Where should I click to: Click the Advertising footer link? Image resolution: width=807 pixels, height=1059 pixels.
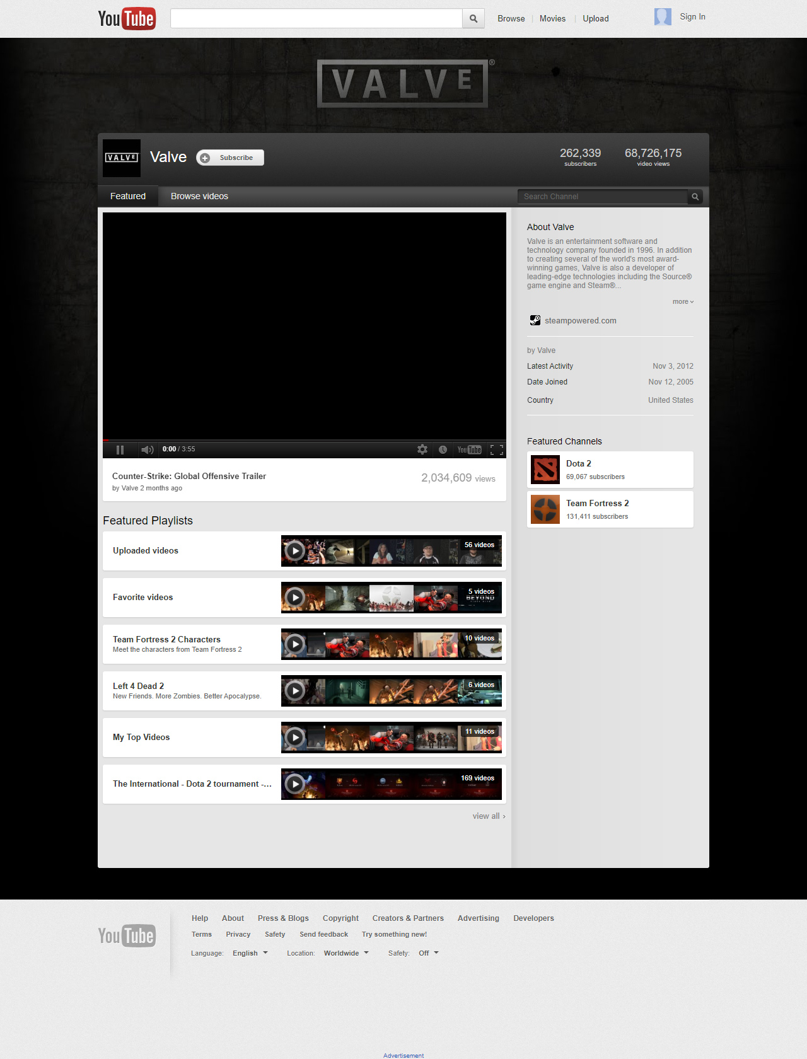tap(478, 918)
